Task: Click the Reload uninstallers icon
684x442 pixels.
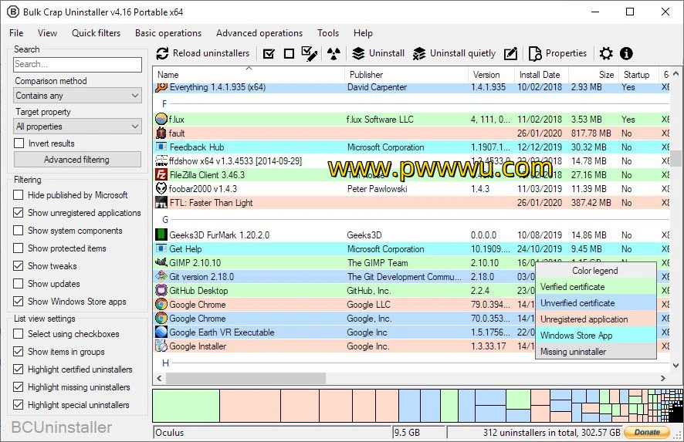Action: (x=162, y=54)
